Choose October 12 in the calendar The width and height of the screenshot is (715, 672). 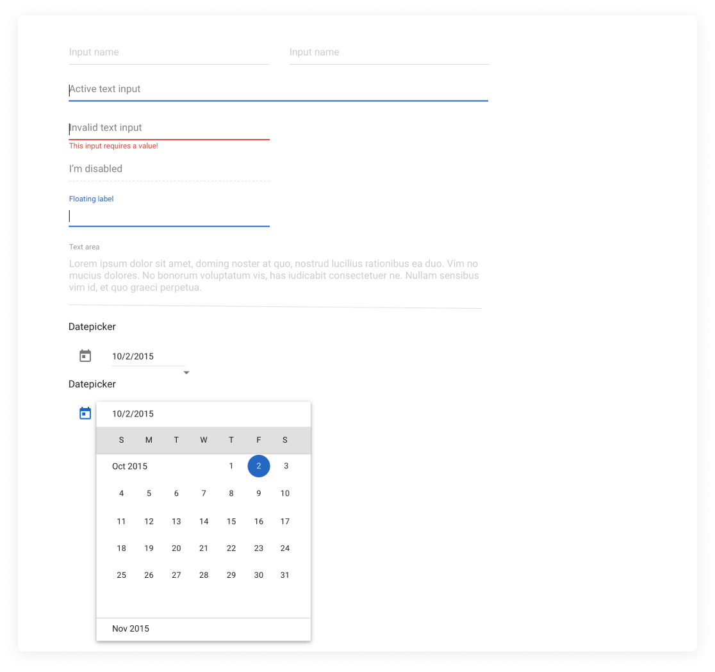tap(149, 521)
